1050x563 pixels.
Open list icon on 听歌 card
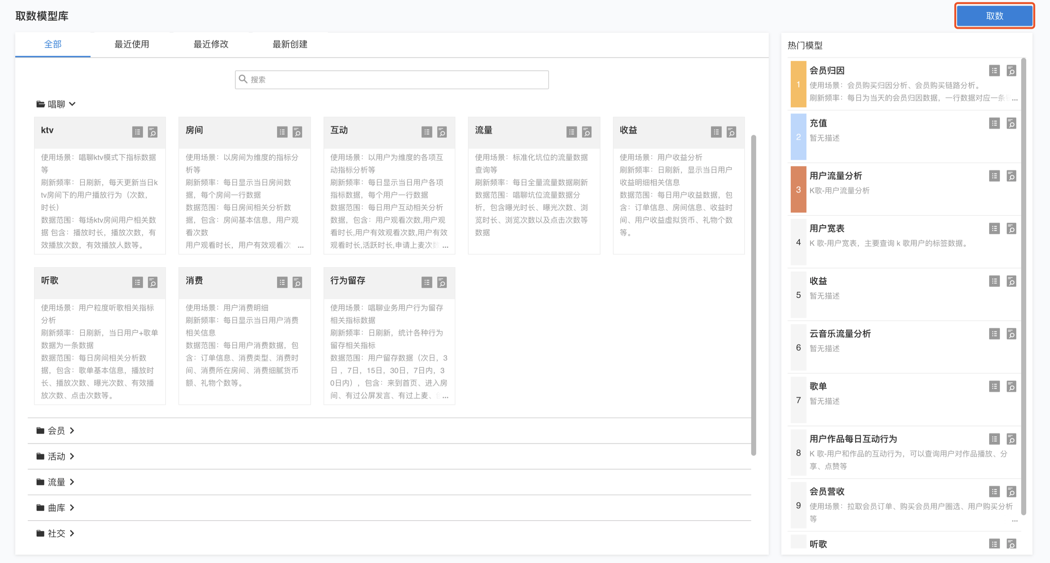click(x=137, y=282)
